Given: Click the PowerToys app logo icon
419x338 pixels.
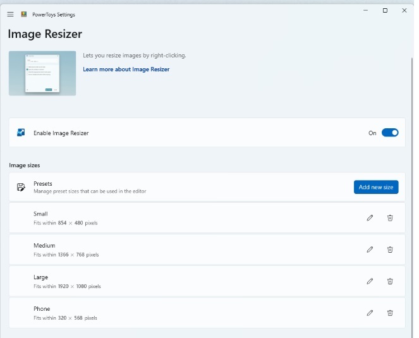Looking at the screenshot, I should (24, 14).
